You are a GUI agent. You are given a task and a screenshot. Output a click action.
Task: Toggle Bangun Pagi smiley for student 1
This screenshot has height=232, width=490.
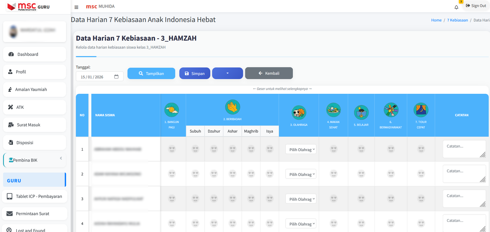(172, 149)
